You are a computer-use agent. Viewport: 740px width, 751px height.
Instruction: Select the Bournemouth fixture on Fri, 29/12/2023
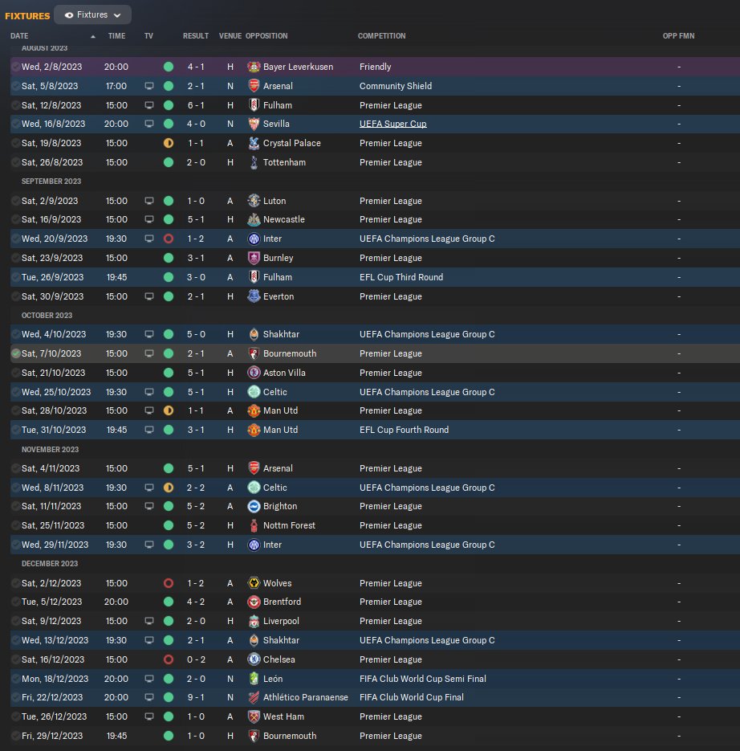pyautogui.click(x=376, y=736)
